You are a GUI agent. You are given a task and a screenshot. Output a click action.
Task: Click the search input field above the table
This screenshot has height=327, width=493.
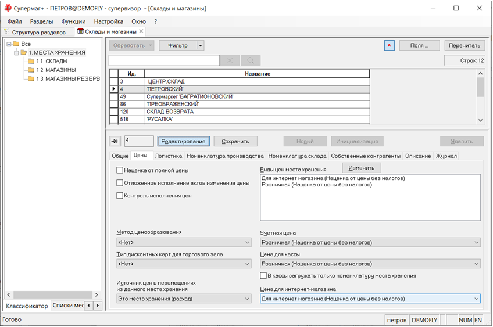164,60
